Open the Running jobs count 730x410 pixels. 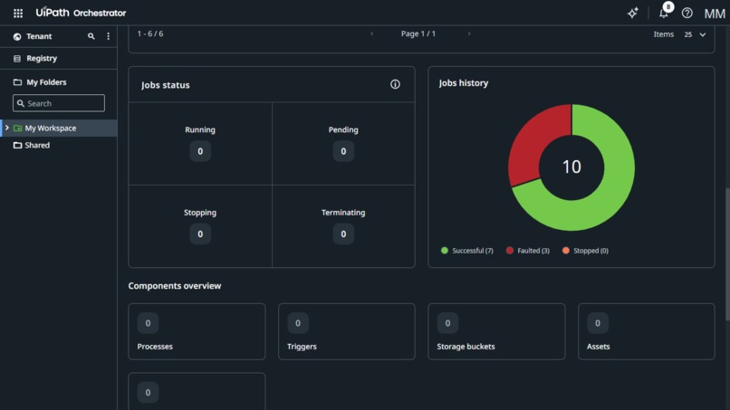(x=200, y=151)
